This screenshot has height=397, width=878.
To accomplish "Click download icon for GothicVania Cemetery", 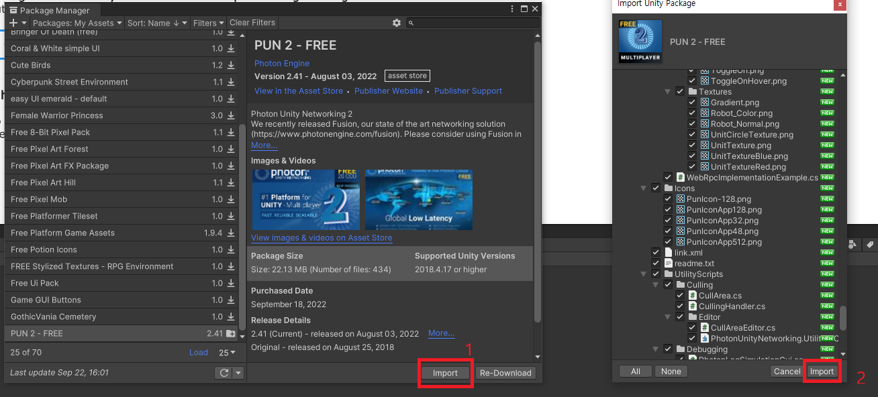I will [x=231, y=317].
